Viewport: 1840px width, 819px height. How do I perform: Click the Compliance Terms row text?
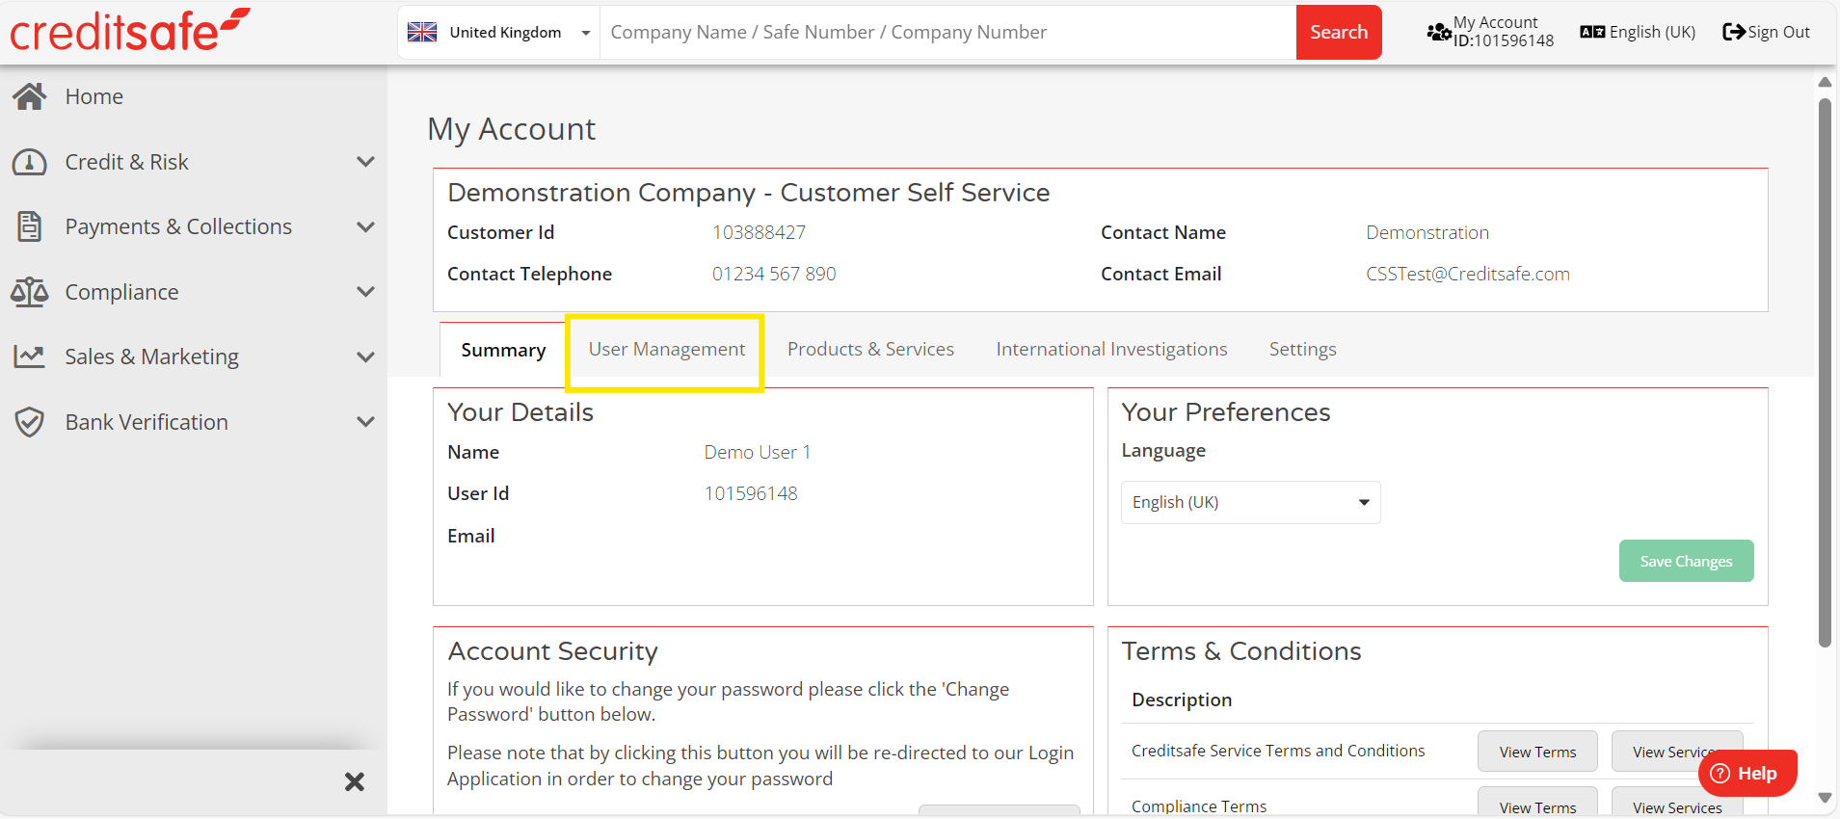pyautogui.click(x=1199, y=806)
